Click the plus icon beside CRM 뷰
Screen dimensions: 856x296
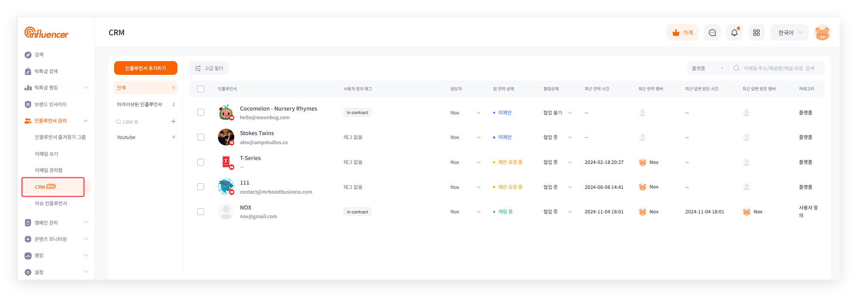coord(173,121)
